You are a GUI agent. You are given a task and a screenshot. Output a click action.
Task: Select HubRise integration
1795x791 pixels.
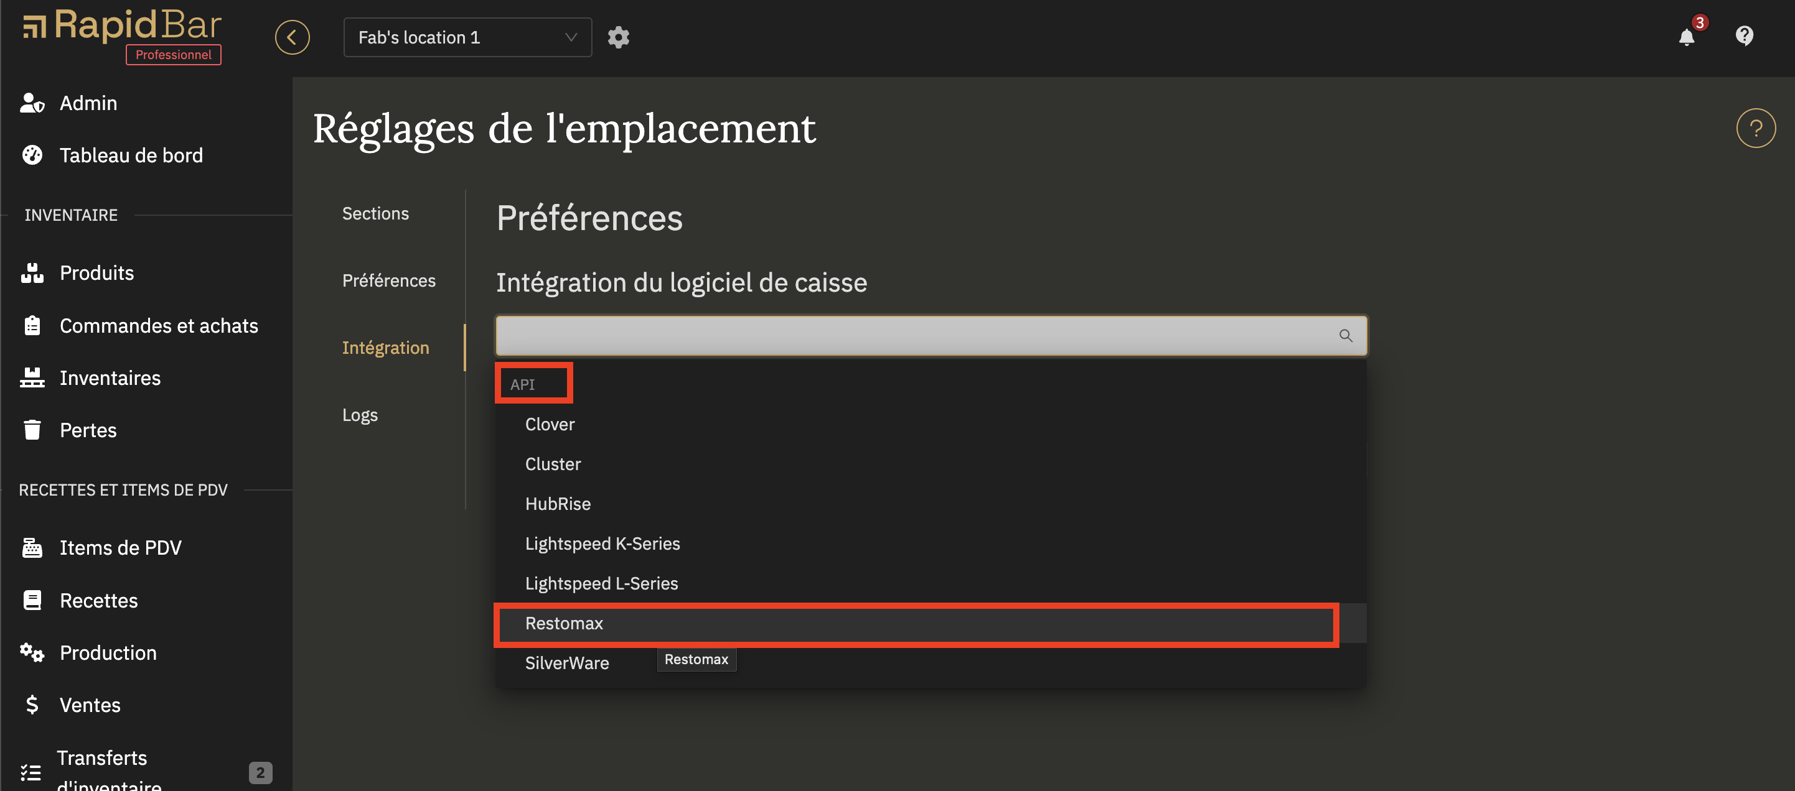coord(931,504)
